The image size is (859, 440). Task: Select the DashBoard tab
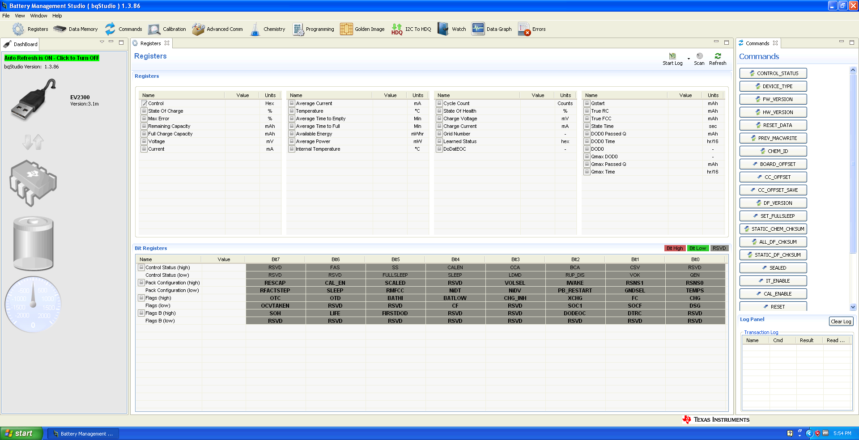tap(21, 44)
